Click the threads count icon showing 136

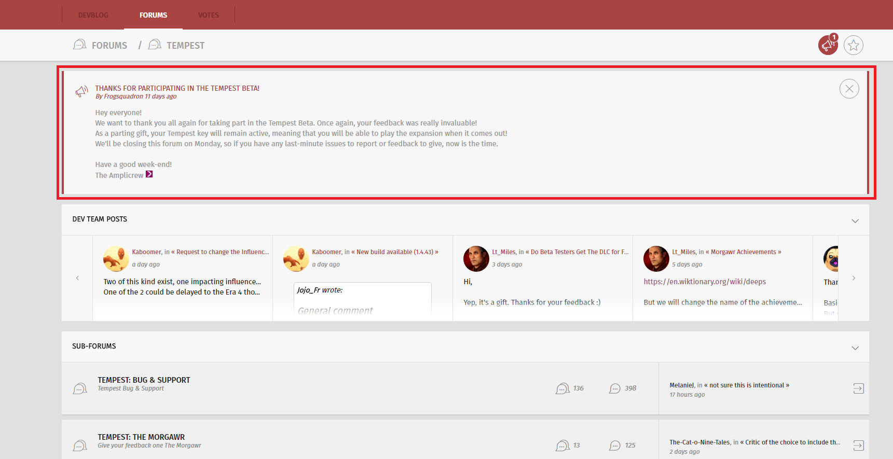click(x=562, y=388)
